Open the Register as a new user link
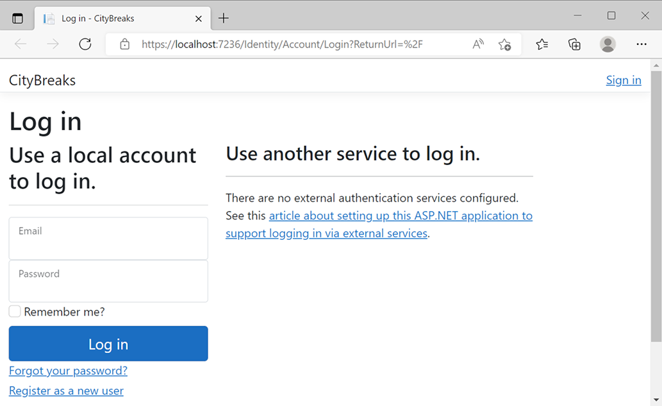Screen dimensions: 662x406 (x=66, y=391)
